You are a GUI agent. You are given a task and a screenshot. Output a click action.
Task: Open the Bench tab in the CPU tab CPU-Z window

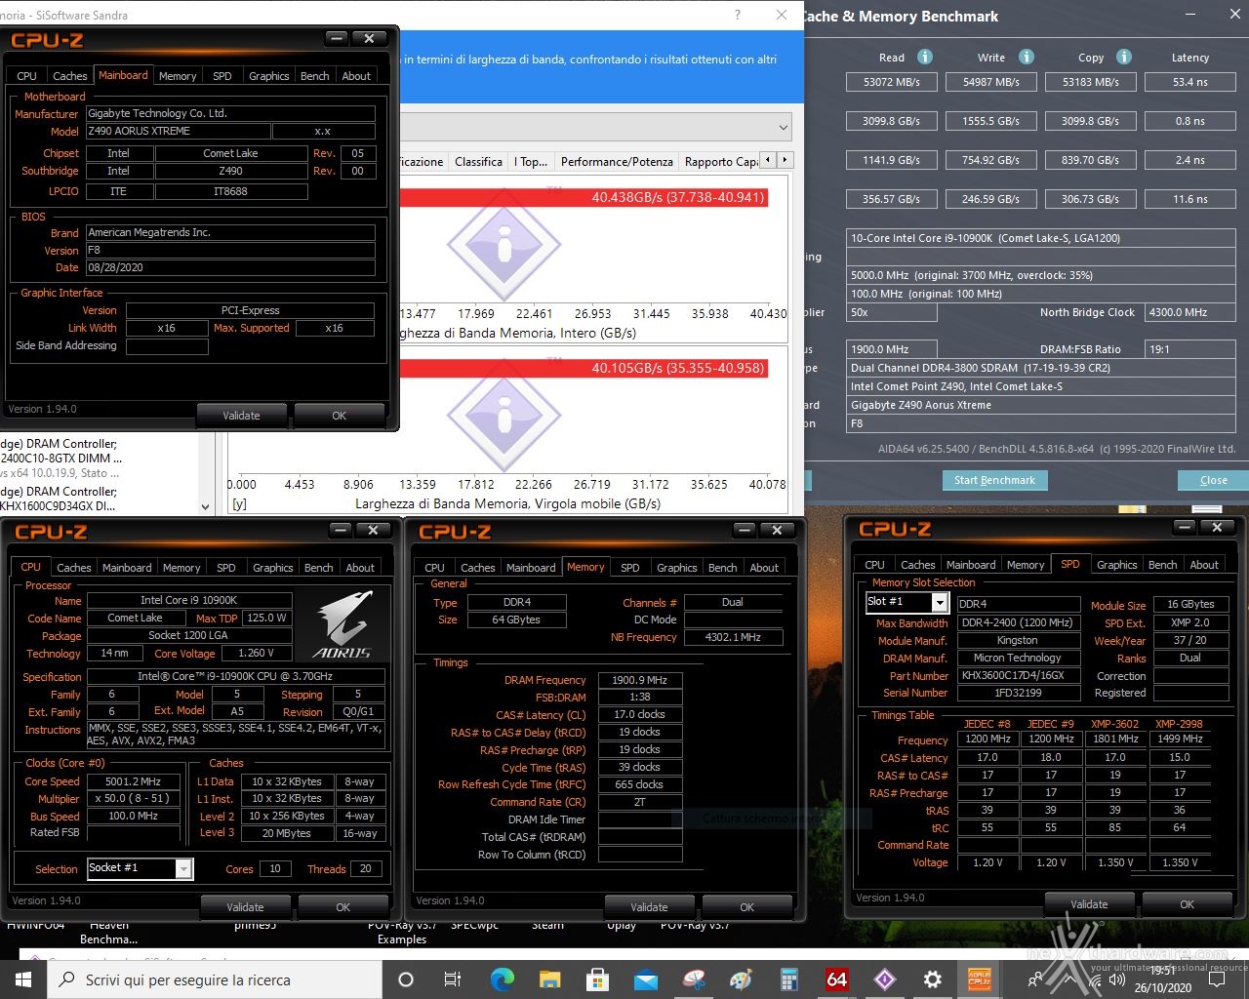(x=318, y=568)
